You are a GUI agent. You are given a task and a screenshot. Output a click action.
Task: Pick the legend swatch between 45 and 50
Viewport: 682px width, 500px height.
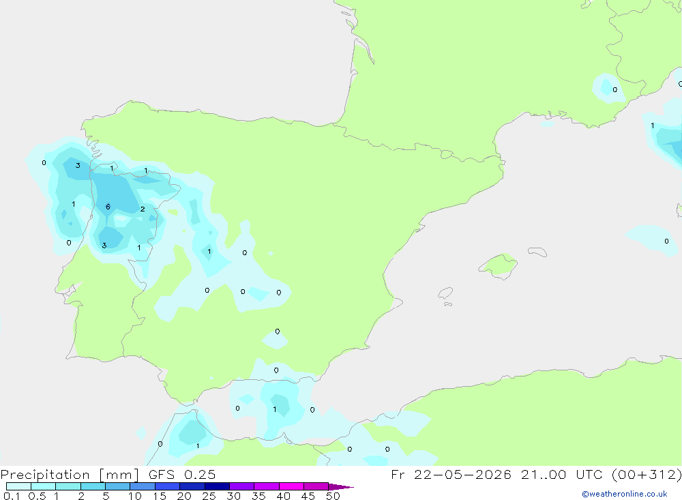316,486
